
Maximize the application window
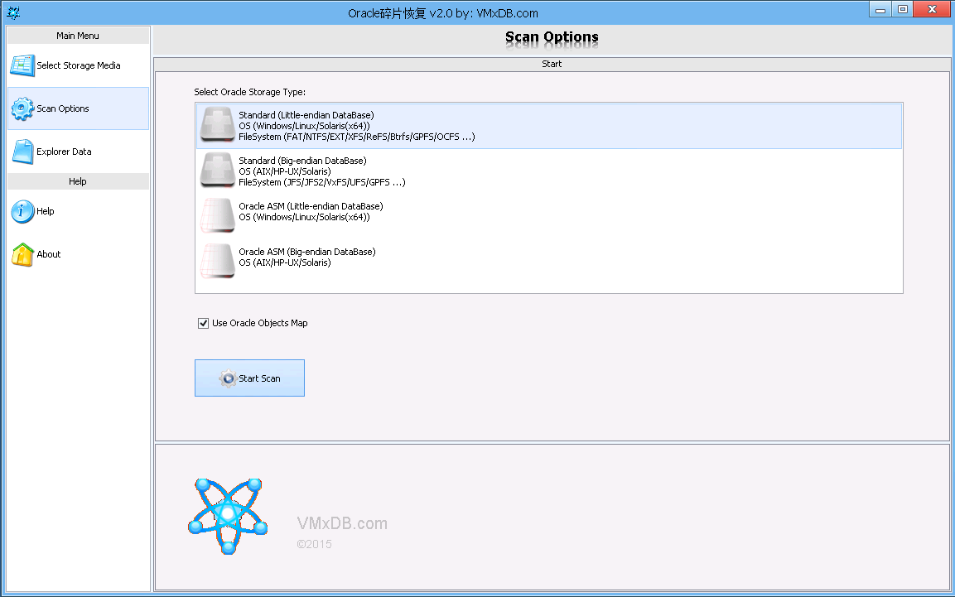(903, 9)
